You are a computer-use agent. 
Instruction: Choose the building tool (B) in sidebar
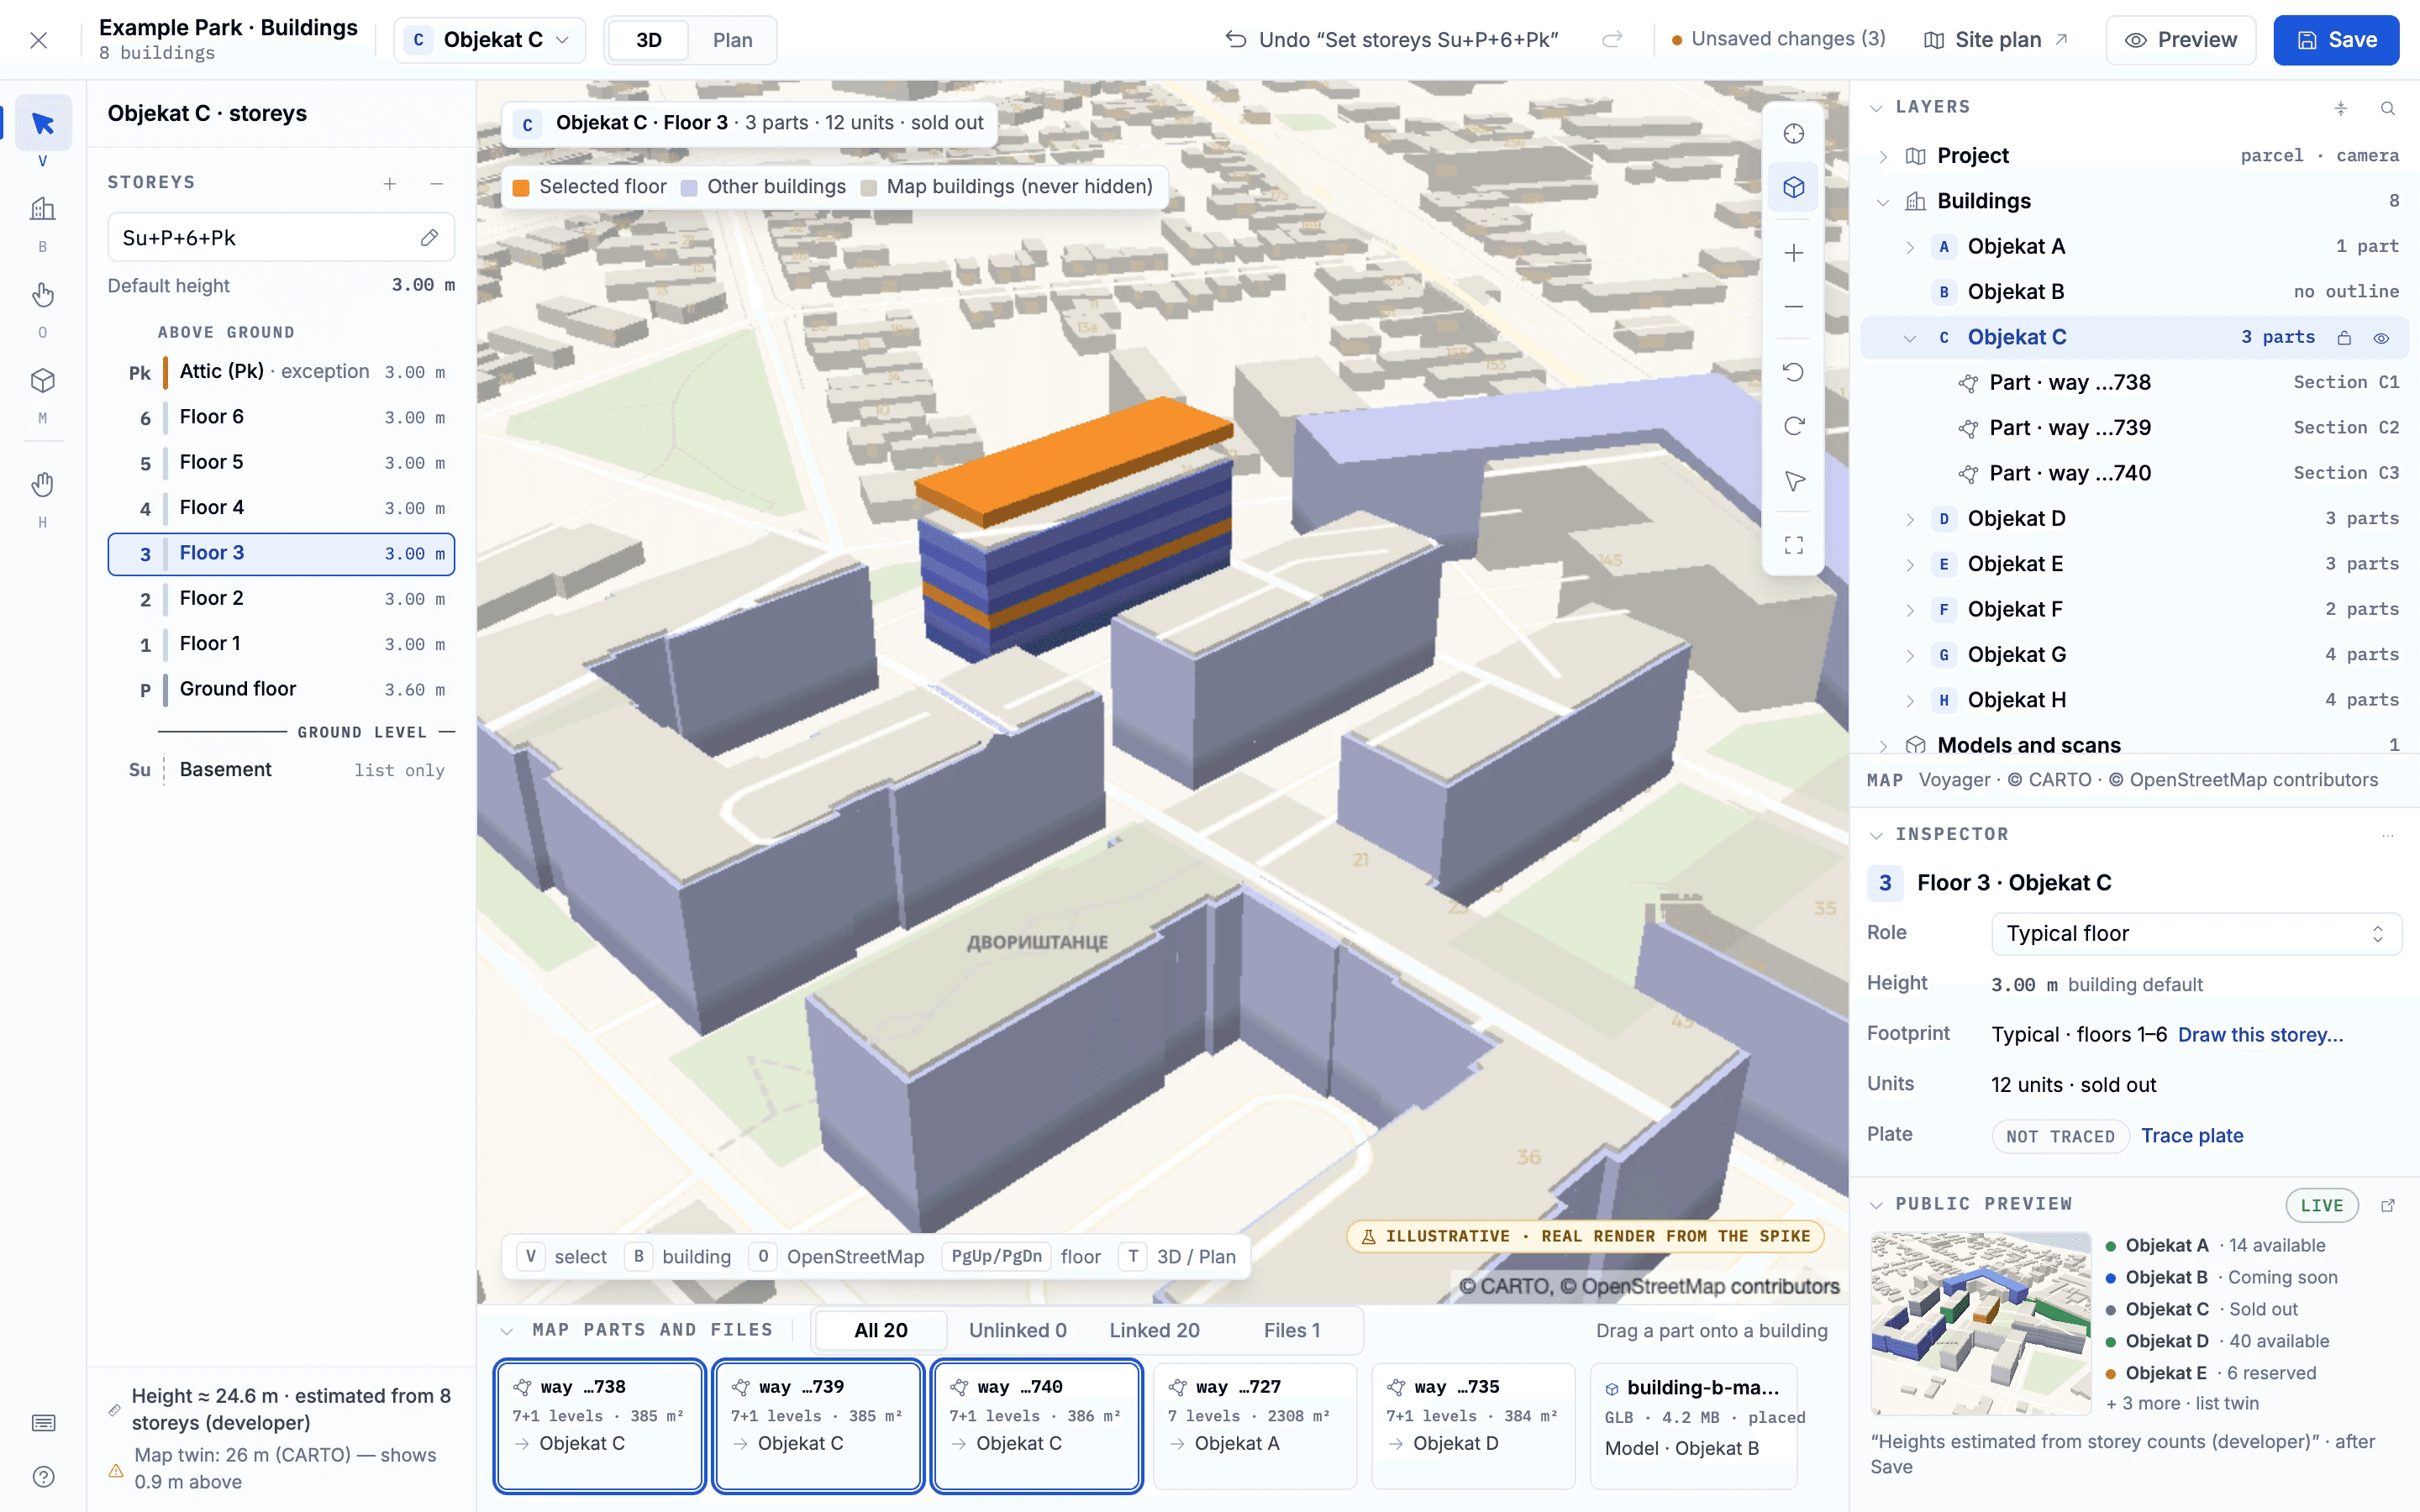[x=42, y=209]
